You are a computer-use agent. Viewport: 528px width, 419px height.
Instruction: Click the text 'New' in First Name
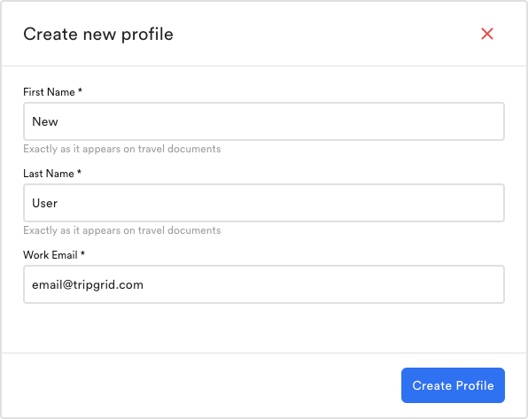(45, 121)
